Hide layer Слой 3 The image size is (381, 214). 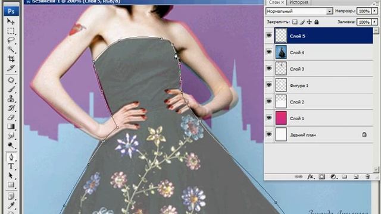pyautogui.click(x=268, y=68)
